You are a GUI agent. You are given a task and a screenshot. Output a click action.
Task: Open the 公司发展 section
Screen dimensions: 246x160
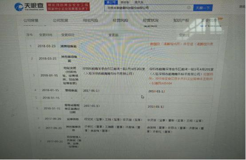click(x=60, y=20)
